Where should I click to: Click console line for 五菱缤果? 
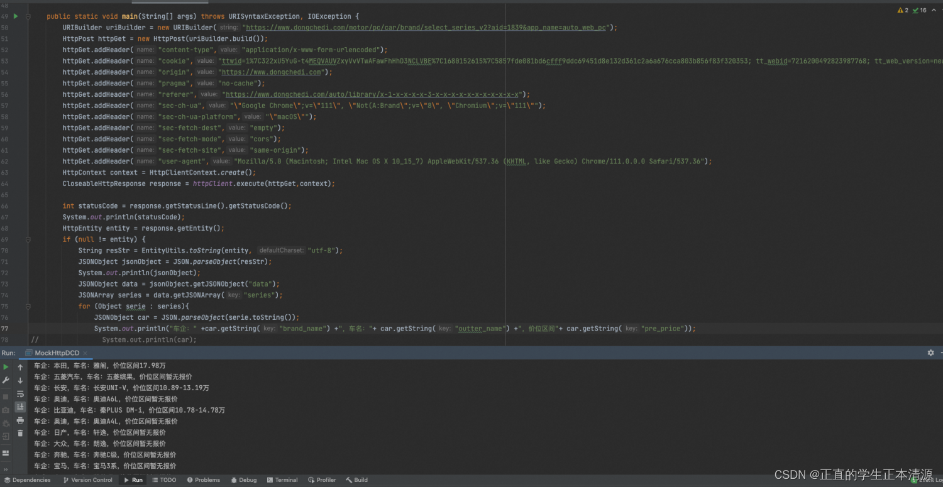[x=113, y=376]
